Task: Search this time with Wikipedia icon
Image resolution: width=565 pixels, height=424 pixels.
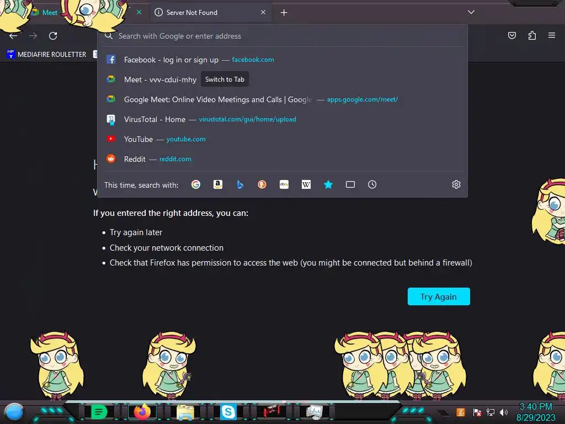Action: point(306,184)
